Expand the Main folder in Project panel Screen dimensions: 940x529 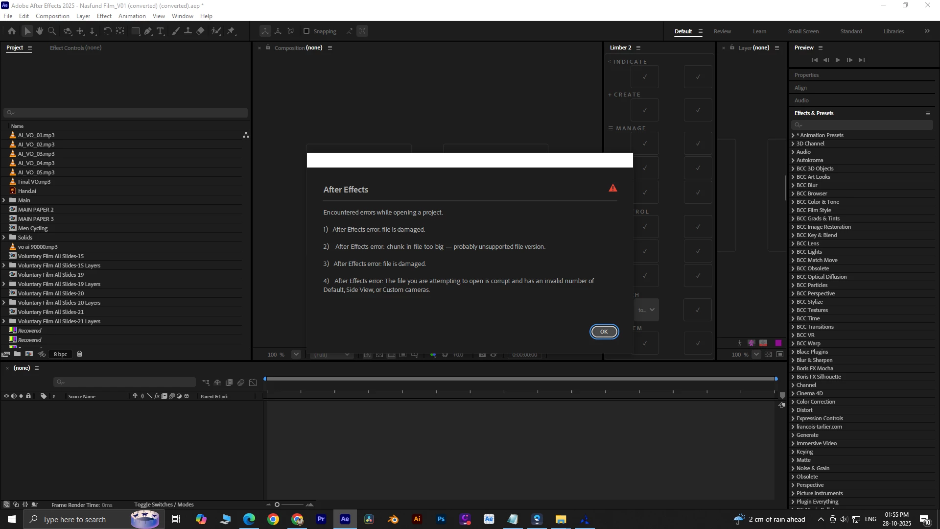point(4,200)
